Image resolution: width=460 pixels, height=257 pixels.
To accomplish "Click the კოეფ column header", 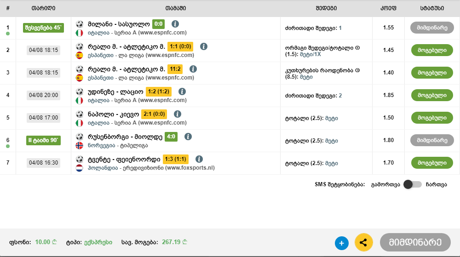I will pos(388,8).
